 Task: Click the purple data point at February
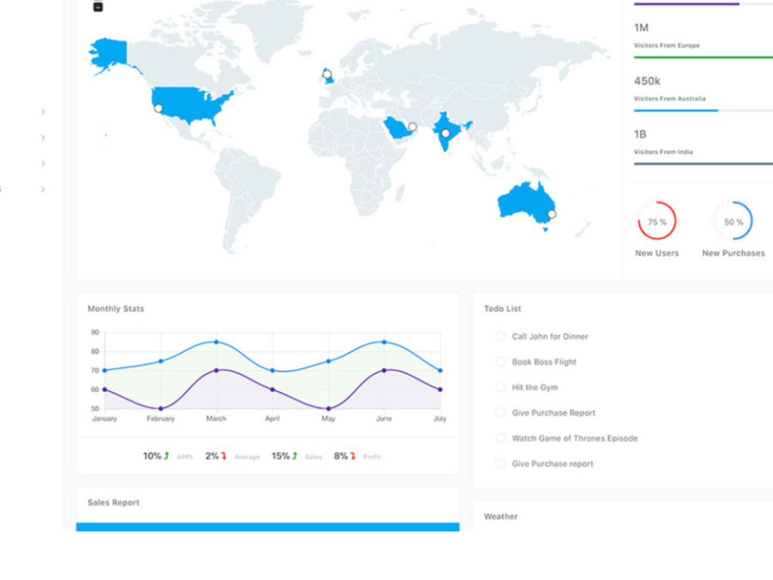161,408
